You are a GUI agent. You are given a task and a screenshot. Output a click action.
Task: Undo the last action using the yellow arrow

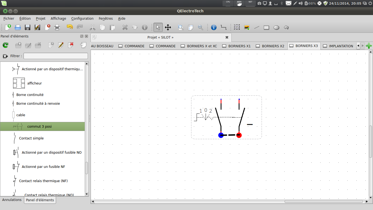(x=70, y=27)
